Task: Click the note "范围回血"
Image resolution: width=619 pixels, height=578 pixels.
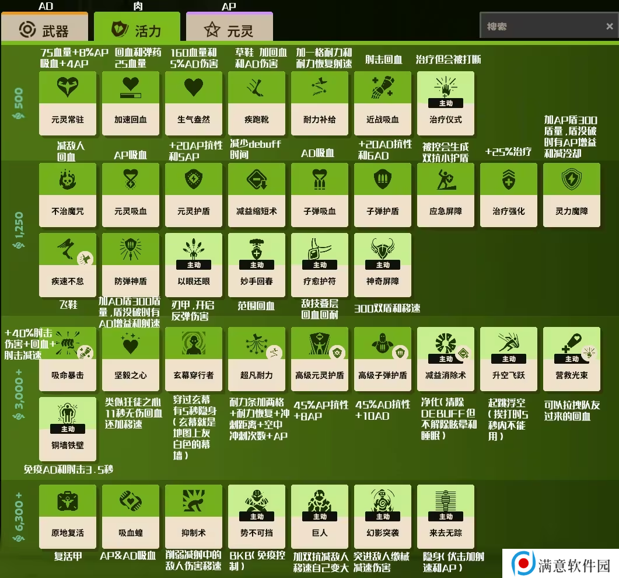Action: 256,306
